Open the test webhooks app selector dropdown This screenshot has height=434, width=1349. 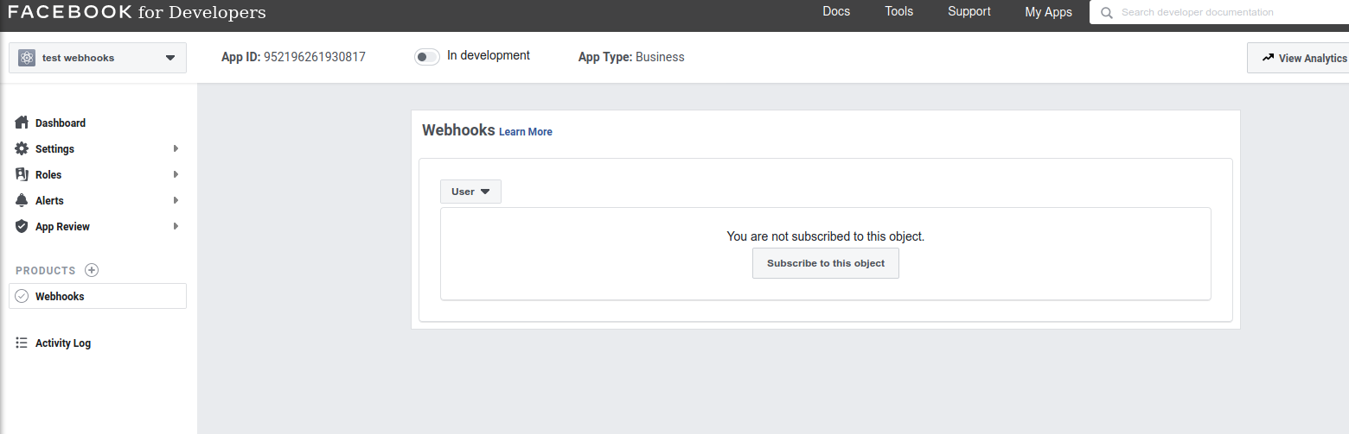(98, 58)
